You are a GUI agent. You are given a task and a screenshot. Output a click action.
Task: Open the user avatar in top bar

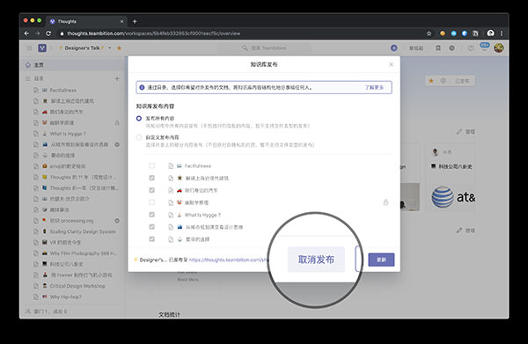click(x=499, y=48)
